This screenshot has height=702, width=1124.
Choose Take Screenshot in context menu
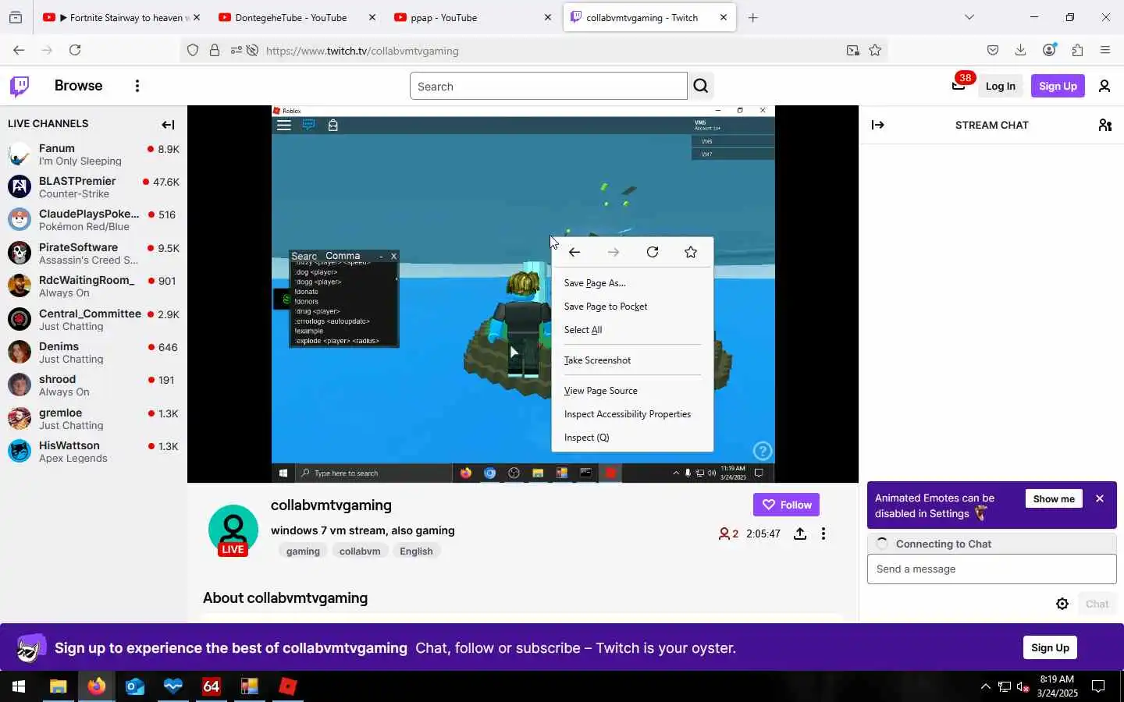pos(632,360)
